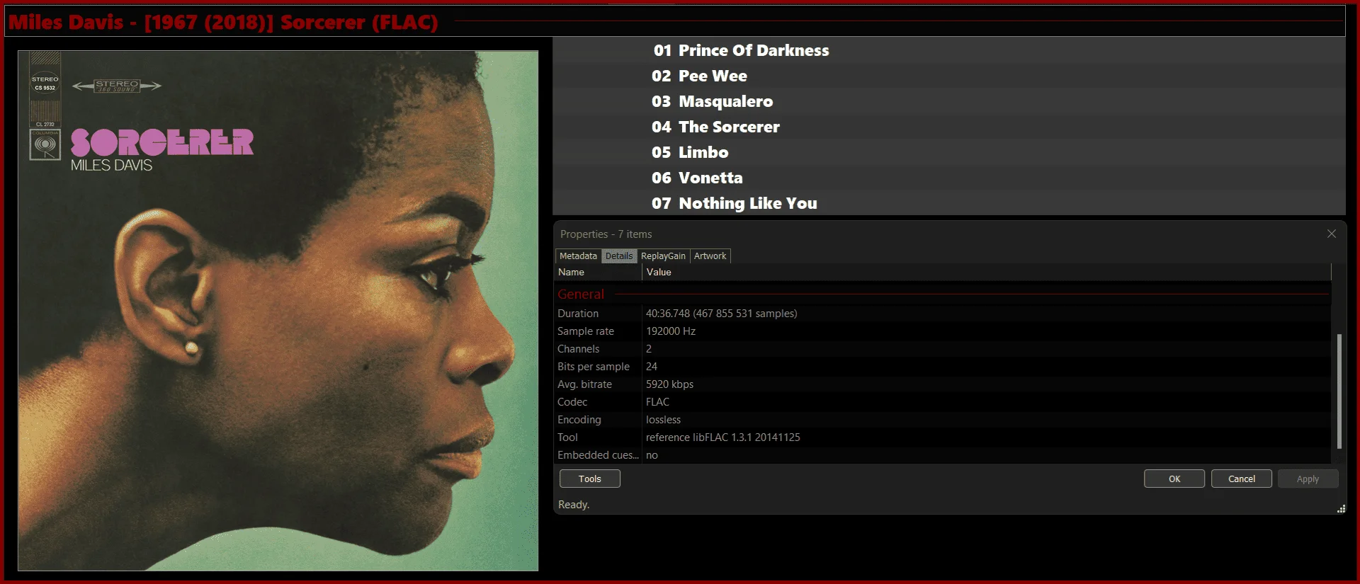Click the dialog resize grip

click(1341, 508)
